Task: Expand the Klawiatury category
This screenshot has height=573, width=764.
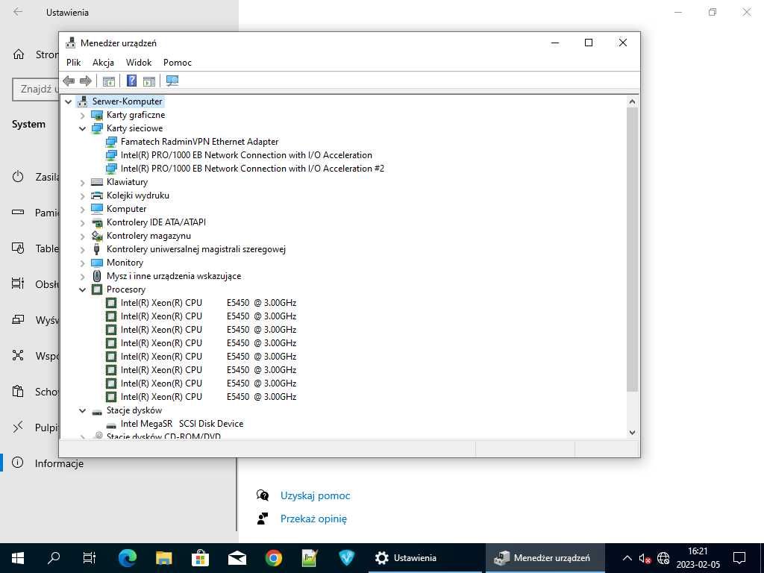Action: (x=82, y=183)
